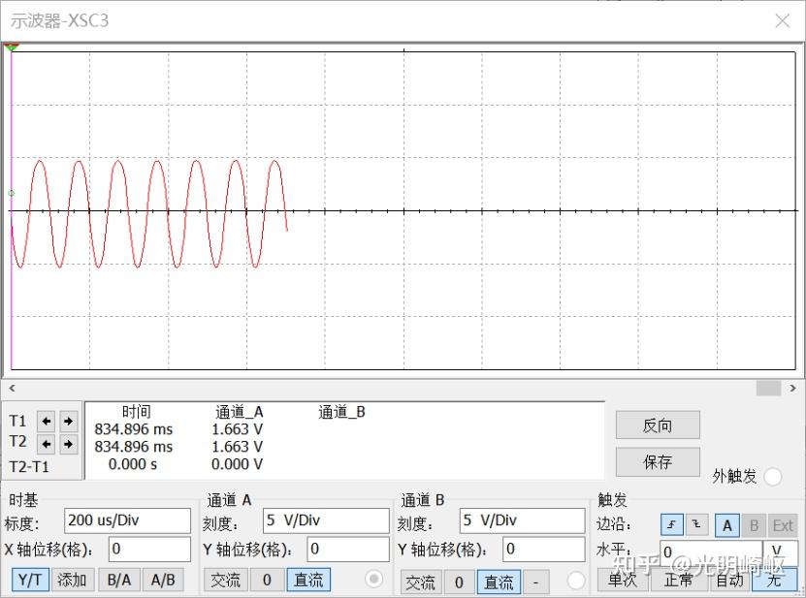Viewport: 806px width, 598px height.
Task: Click channel A 5 V/Div scale field
Action: (326, 520)
